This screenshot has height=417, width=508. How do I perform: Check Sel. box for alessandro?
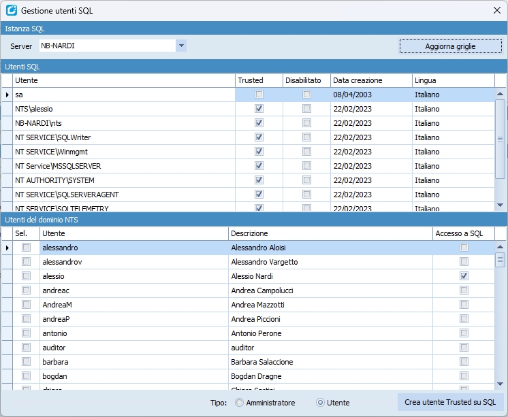(27, 248)
